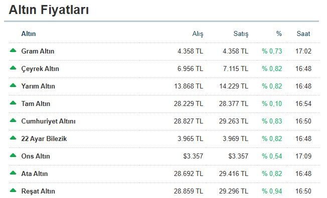Open the Çeyrek Altın details link
Viewport: 327px width, 198px height.
tap(40, 69)
